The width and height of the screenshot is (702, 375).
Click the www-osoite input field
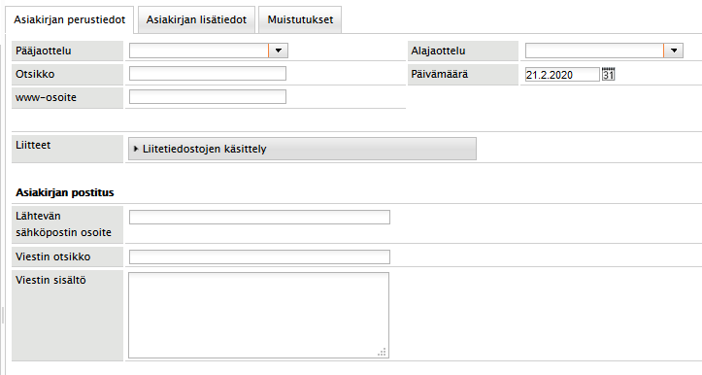point(208,97)
